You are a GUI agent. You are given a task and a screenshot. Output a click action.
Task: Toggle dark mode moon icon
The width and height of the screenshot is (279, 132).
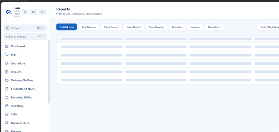pyautogui.click(x=42, y=12)
